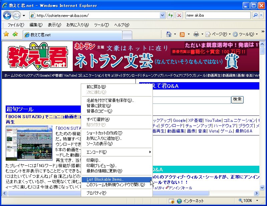Image resolution: width=267 pixels, height=206 pixels.
Task: Open a new blank tab
Action: point(127,35)
